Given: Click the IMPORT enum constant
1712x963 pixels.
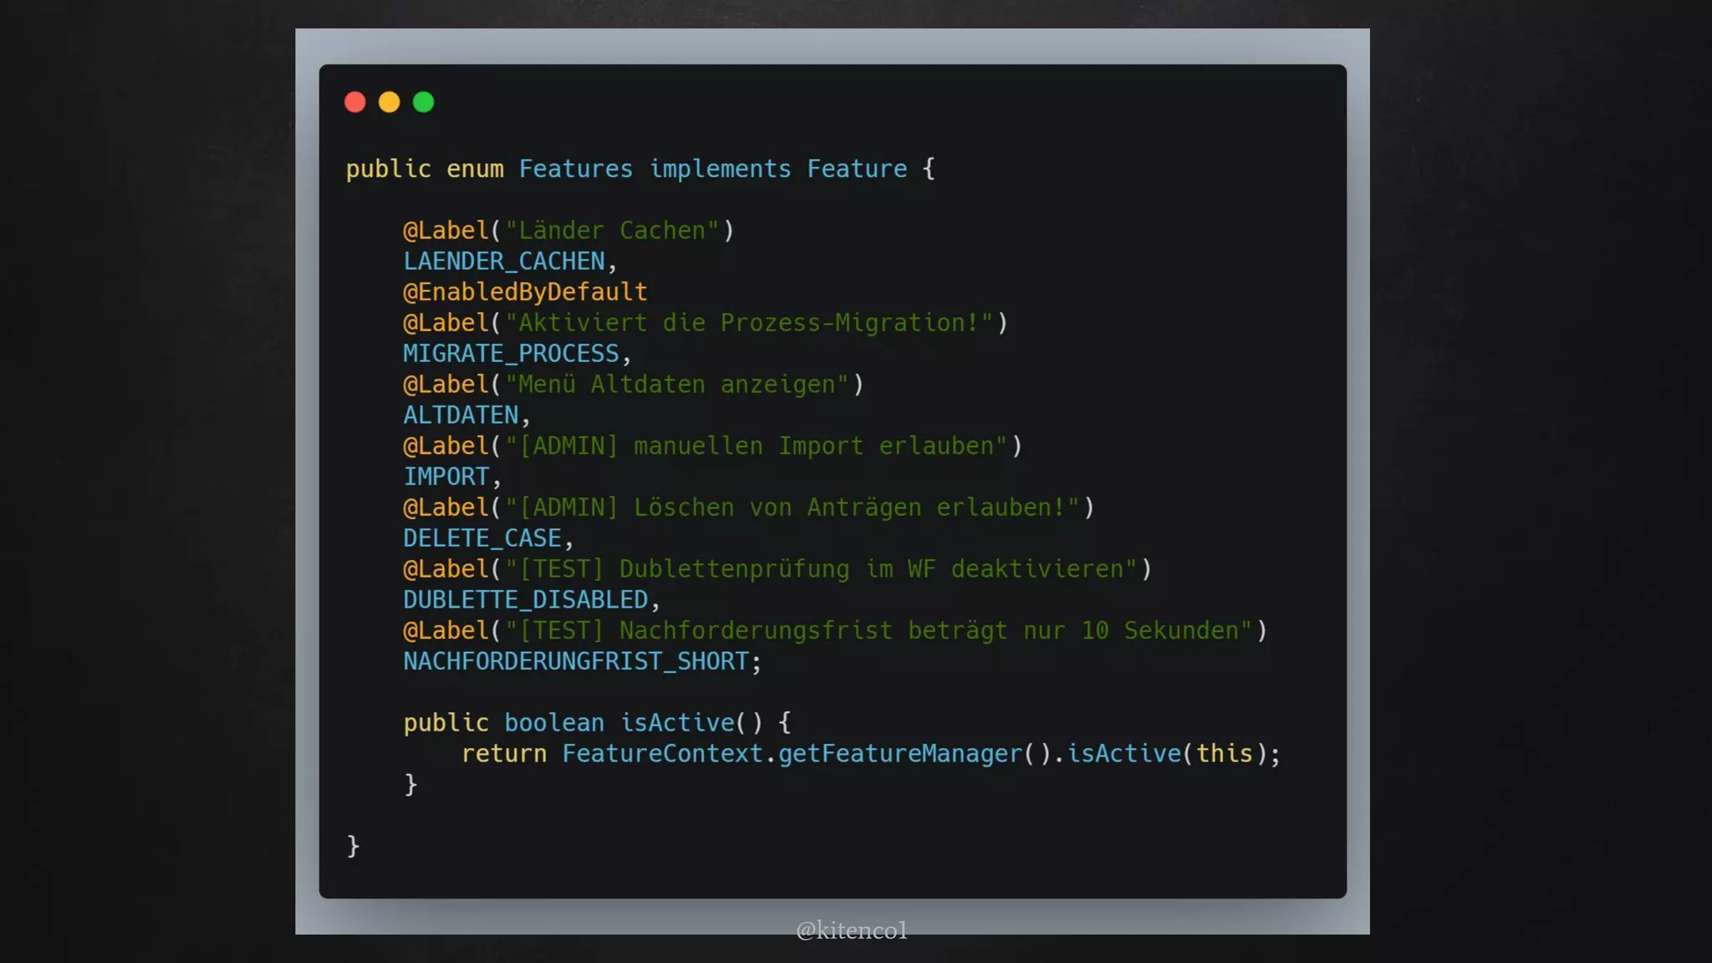Looking at the screenshot, I should (446, 476).
